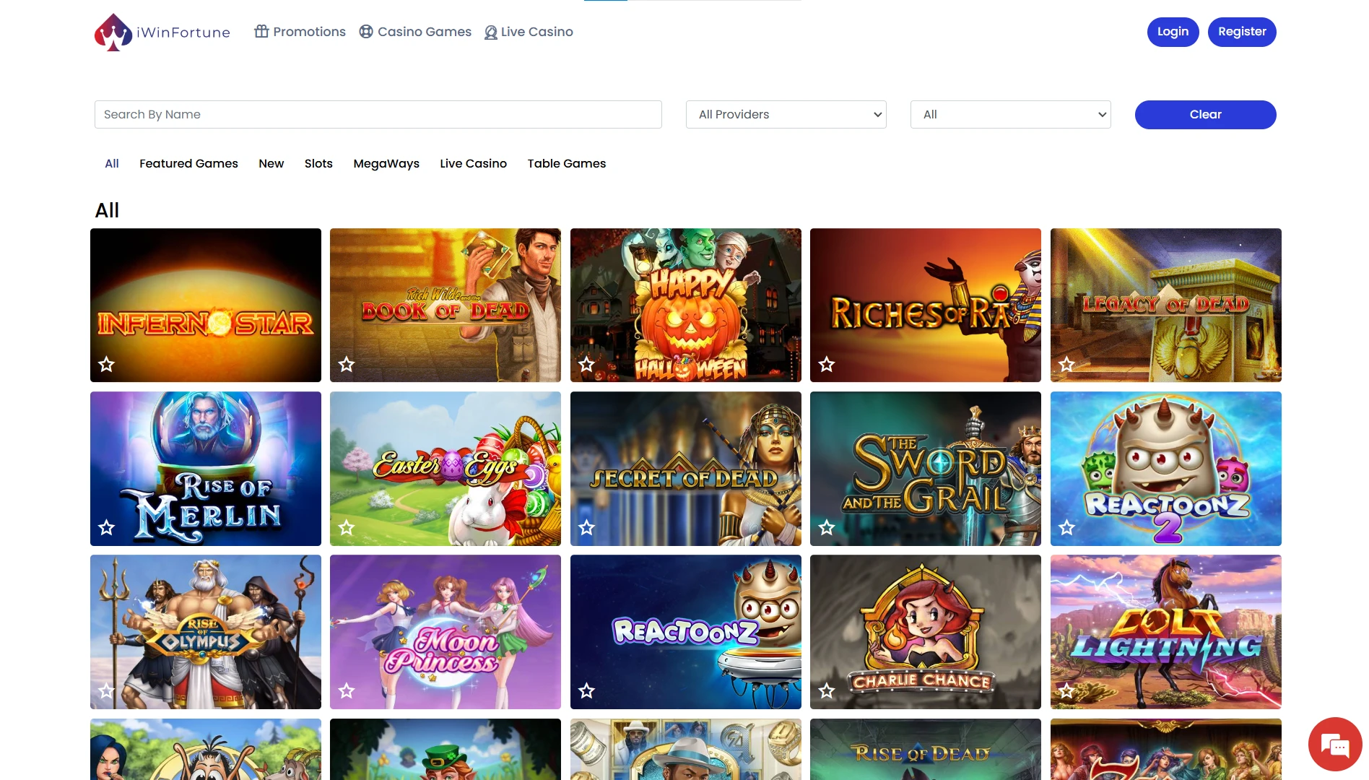Click the Casino Games chip icon
Screen dimensions: 1369x780
click(366, 32)
